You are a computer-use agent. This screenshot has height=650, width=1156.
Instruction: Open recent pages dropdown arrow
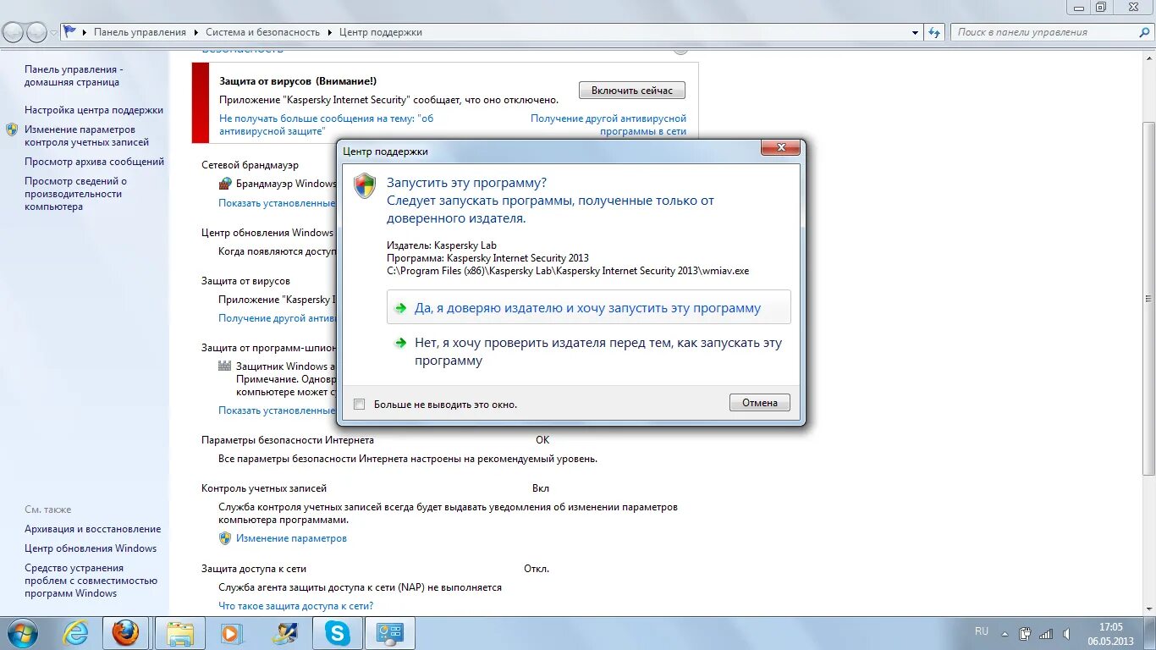[x=53, y=33]
